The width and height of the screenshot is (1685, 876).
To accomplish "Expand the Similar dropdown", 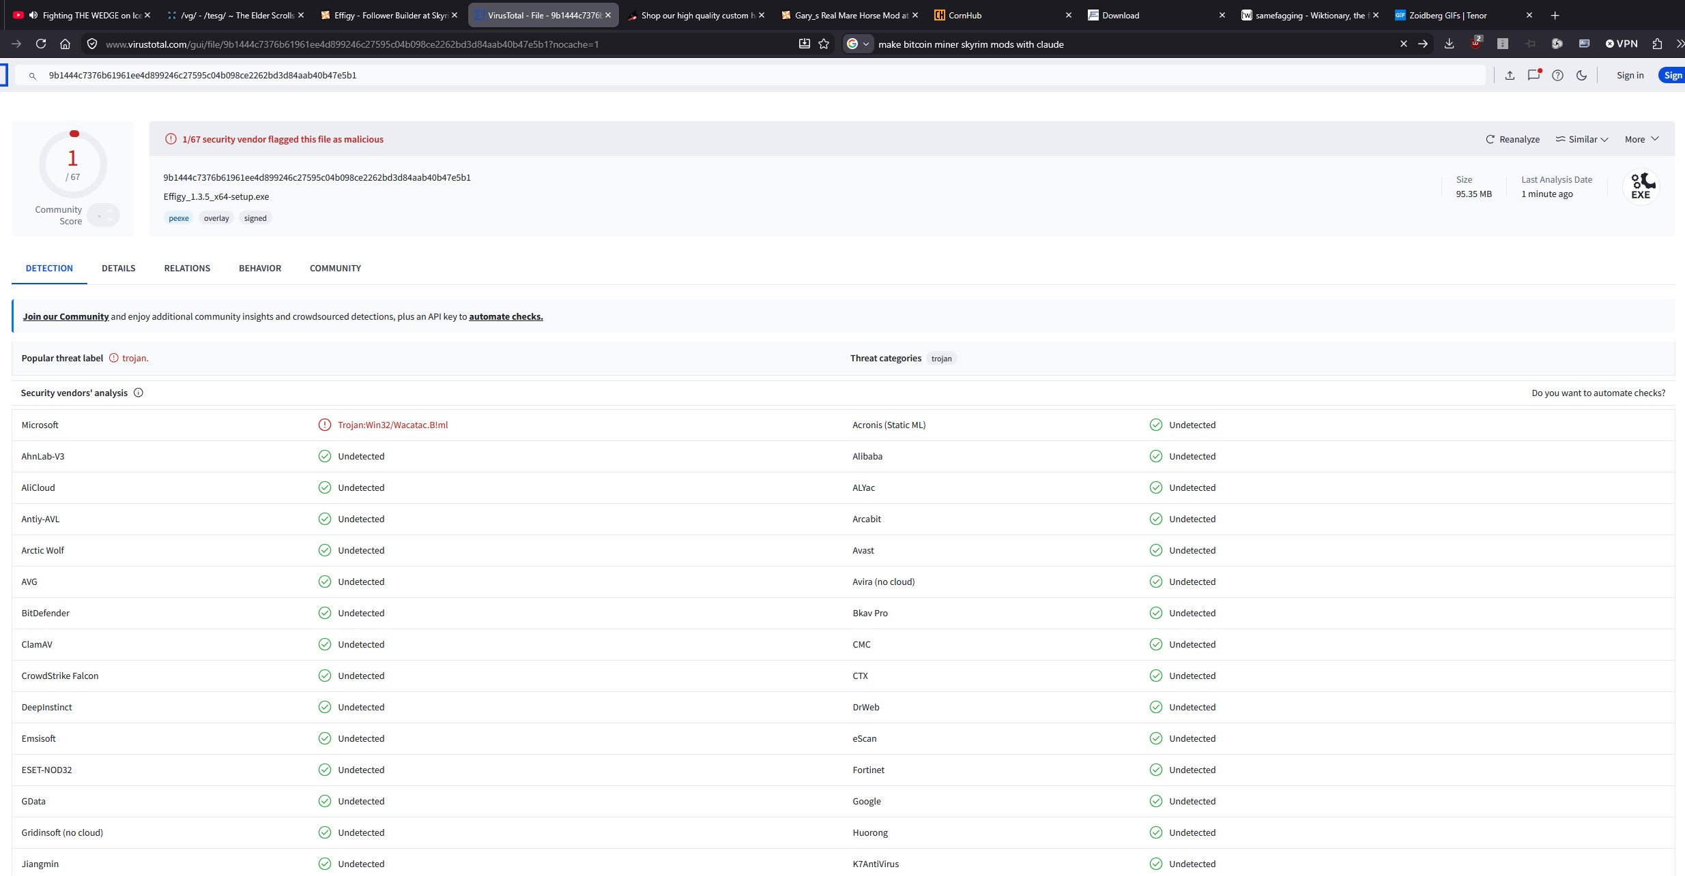I will coord(1582,139).
